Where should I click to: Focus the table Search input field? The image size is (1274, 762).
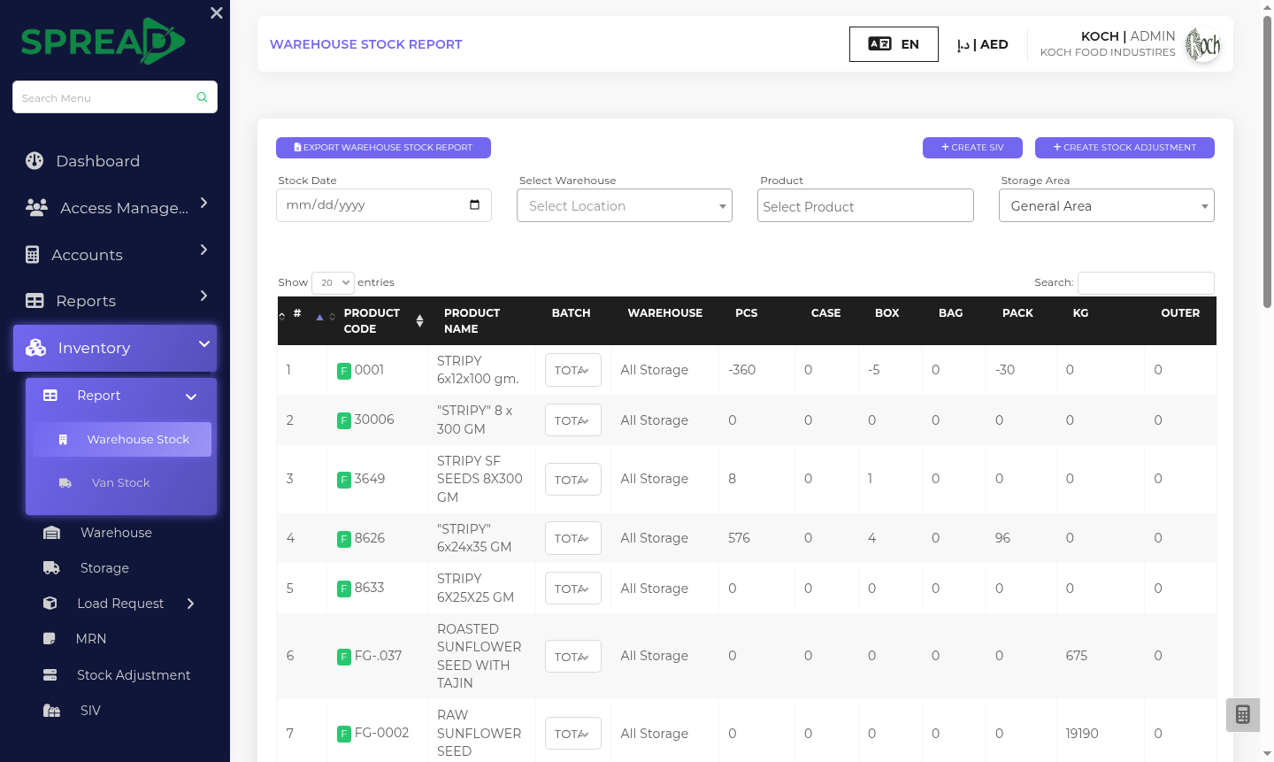pos(1146,282)
